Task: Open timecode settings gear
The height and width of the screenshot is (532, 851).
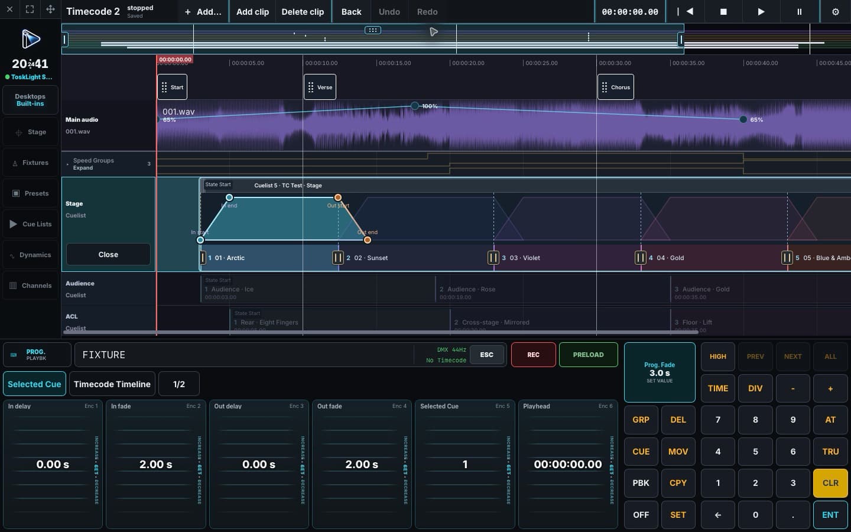Action: [x=836, y=12]
